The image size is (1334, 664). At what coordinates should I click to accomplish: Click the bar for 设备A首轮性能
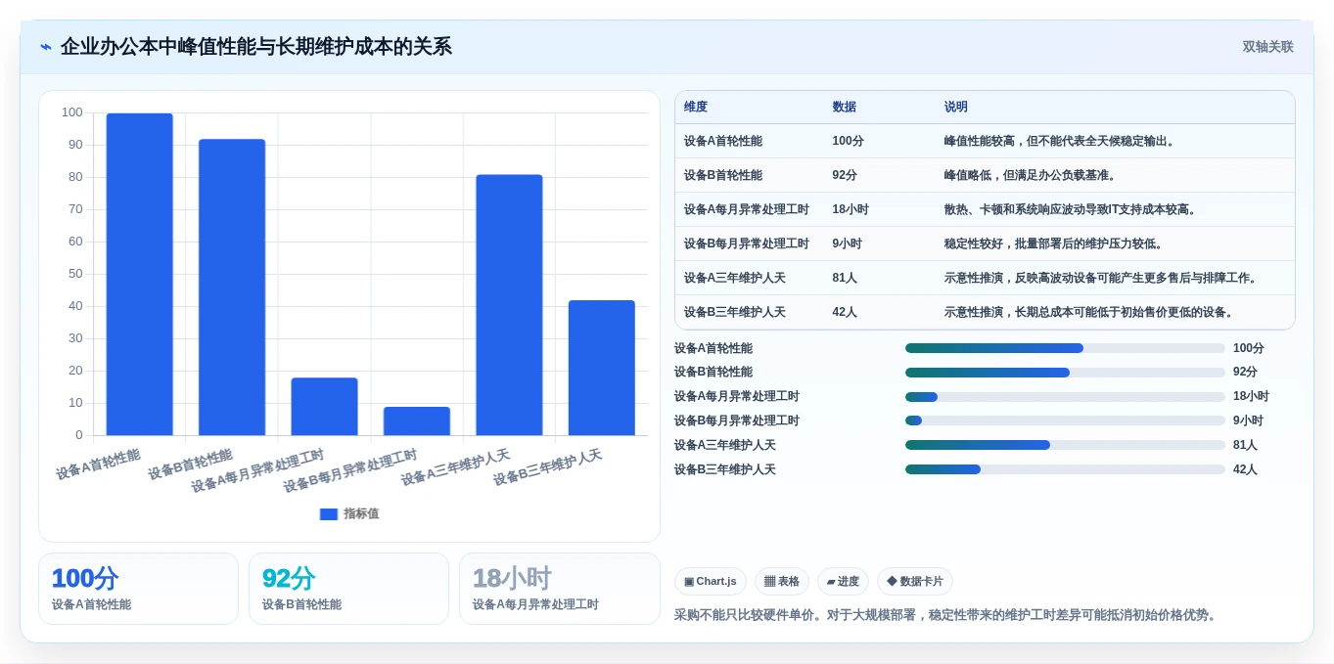click(x=139, y=274)
